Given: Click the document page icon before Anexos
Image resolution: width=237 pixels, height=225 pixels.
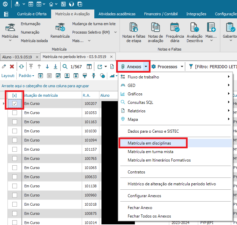Looking at the screenshot, I should tap(112, 67).
